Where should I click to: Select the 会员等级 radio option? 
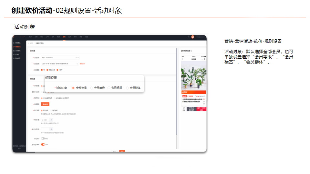[91, 88]
